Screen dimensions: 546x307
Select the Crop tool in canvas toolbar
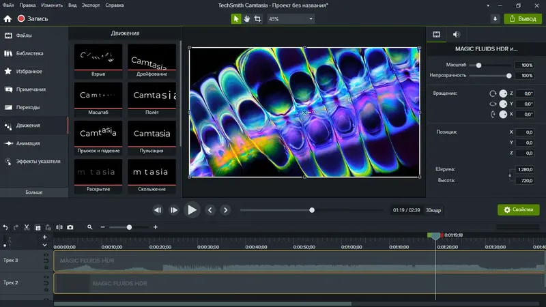click(257, 19)
